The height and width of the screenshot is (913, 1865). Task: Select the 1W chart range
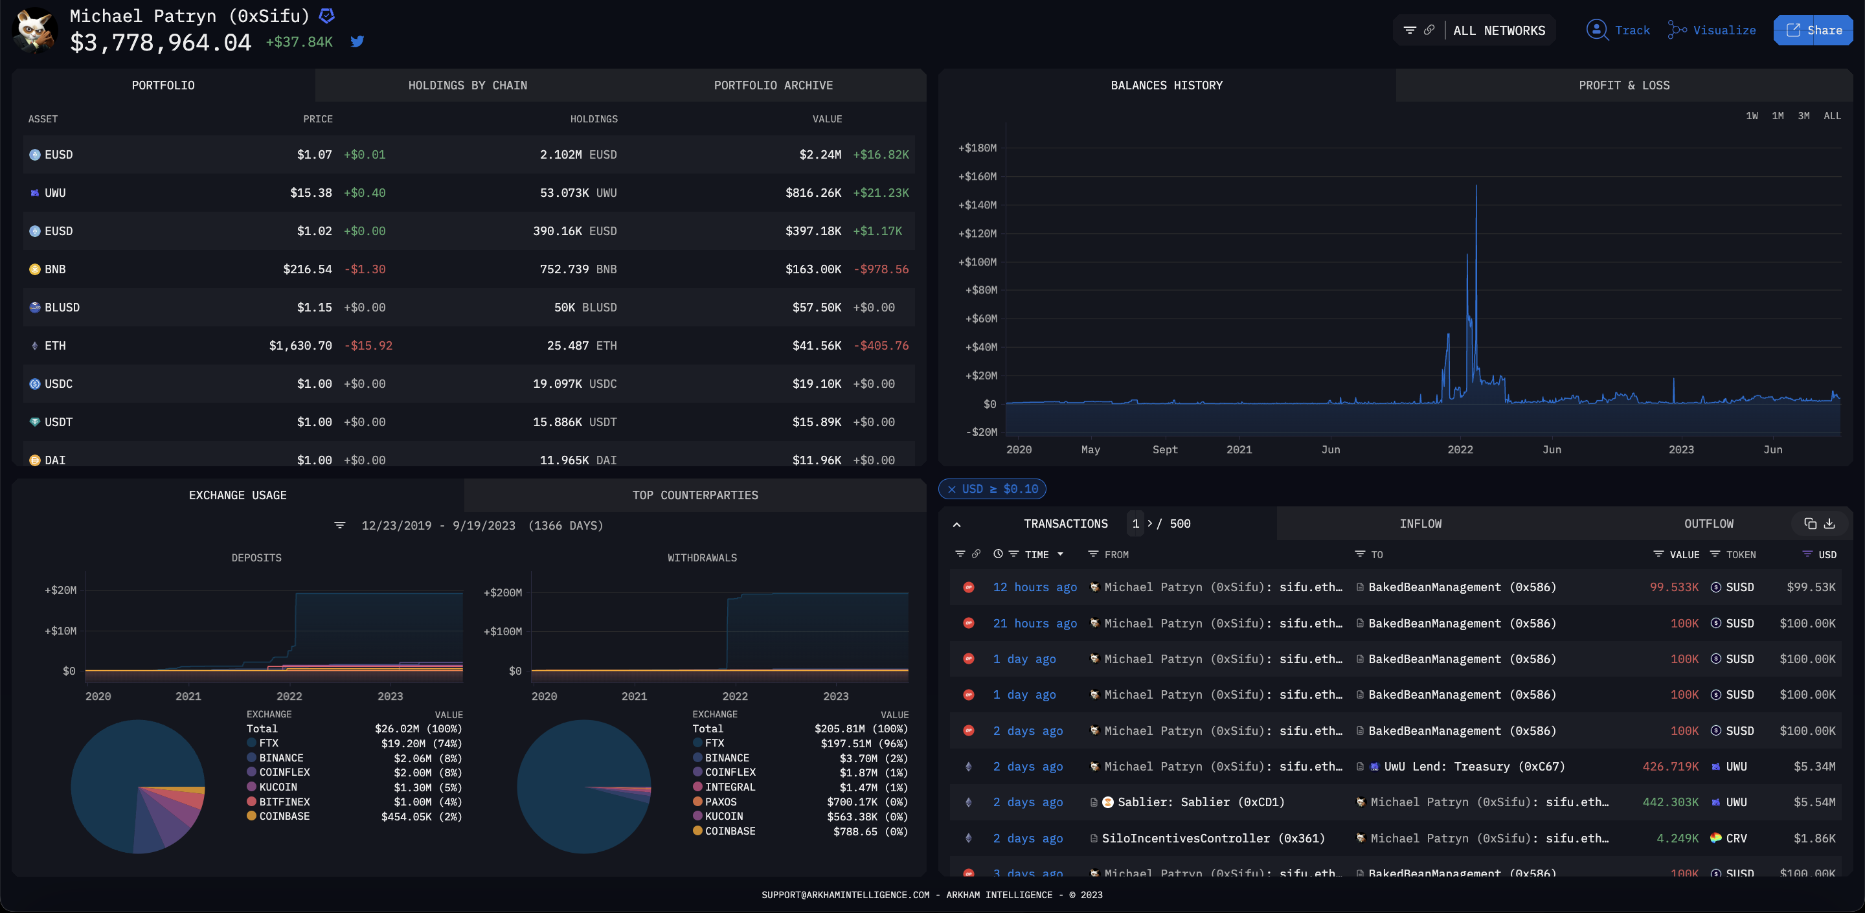pos(1751,116)
